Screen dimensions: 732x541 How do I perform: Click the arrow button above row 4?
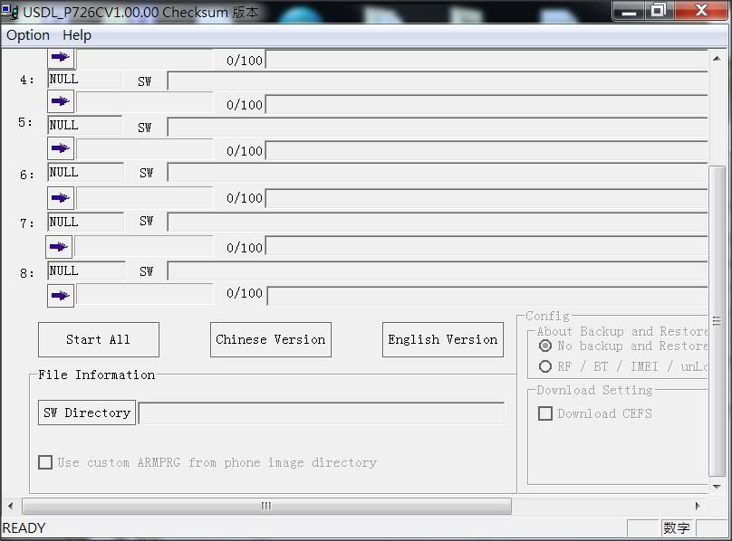(x=61, y=58)
